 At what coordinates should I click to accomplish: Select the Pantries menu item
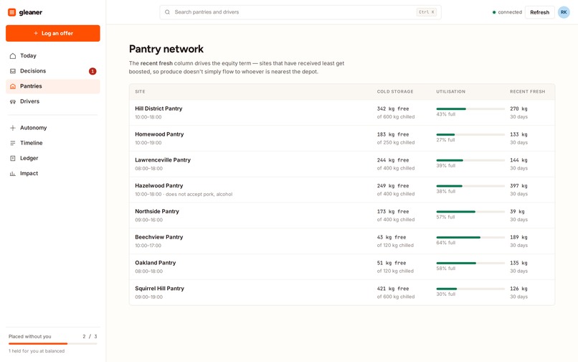coord(53,86)
